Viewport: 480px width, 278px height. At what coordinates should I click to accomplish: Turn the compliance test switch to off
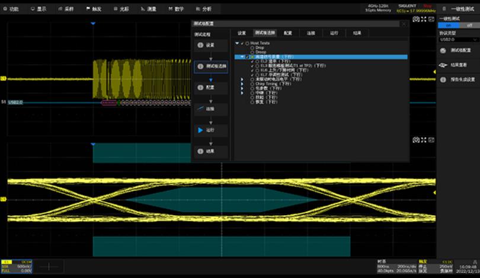pyautogui.click(x=469, y=25)
